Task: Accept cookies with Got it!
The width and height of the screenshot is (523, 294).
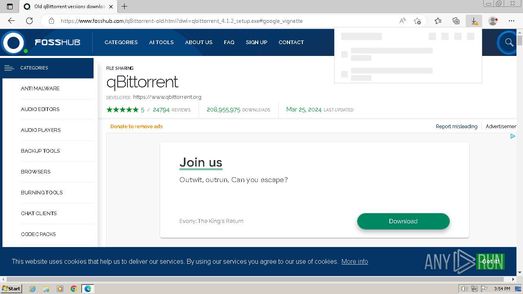Action: pos(490,261)
